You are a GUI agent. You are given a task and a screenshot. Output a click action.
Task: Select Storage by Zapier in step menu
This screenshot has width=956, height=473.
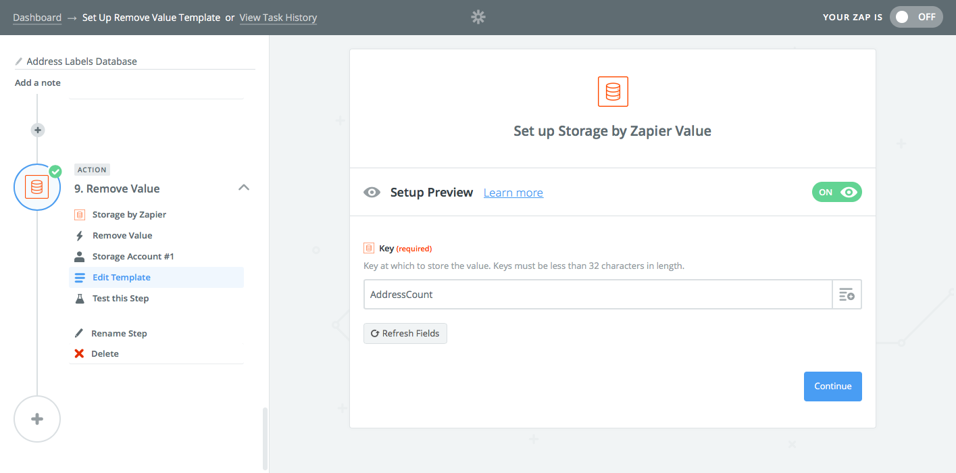coord(129,214)
